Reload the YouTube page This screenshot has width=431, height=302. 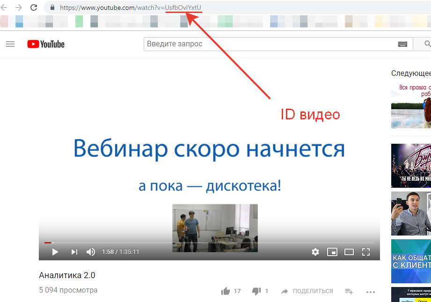point(34,7)
